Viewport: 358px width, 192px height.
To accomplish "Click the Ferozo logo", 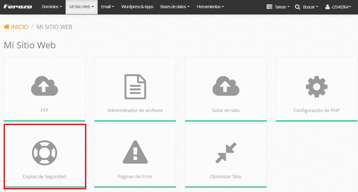I will click(18, 7).
